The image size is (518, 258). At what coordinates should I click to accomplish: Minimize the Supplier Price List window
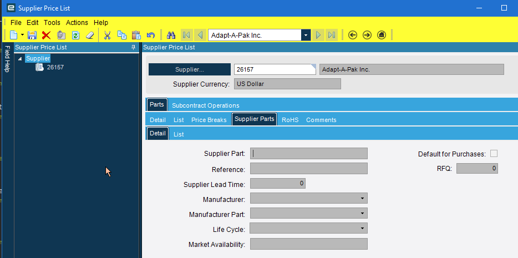[x=479, y=8]
